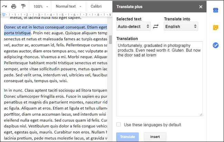Open the Auto-detect source language dropdown
The width and height of the screenshot is (224, 142).
[133, 26]
